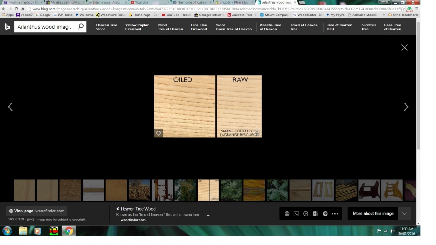Expand the More about this image chevron
Image resolution: width=436 pixels, height=245 pixels.
404,213
